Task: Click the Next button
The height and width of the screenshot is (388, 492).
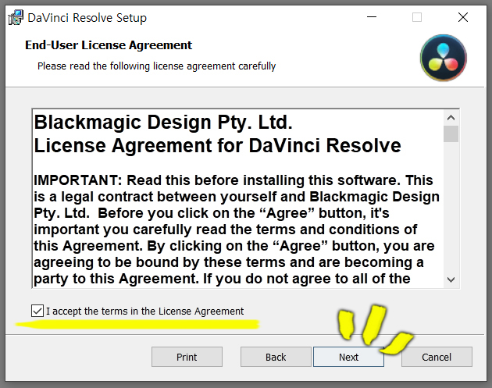Action: coord(348,357)
